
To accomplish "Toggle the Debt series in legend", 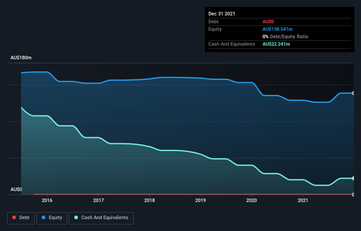I will click(x=21, y=218).
